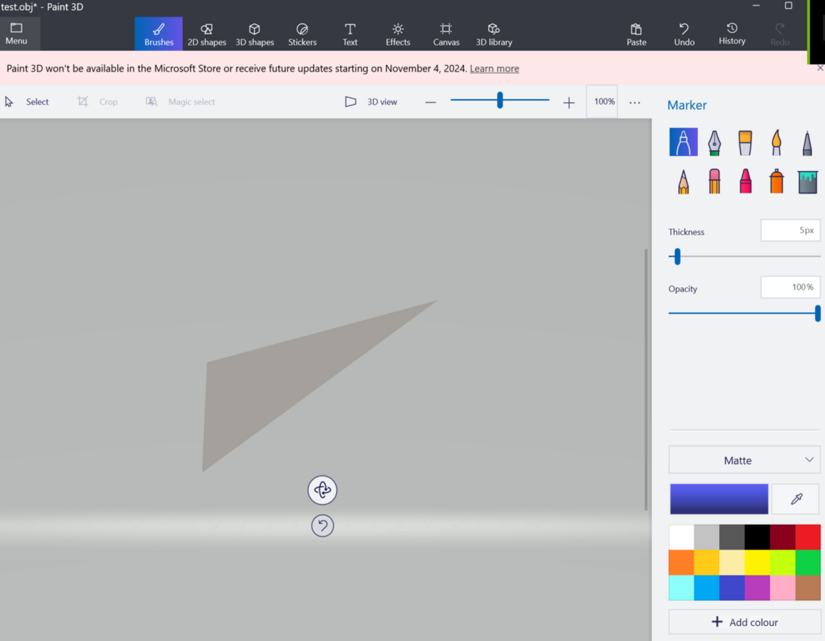Open the 3D library
Screen dimensions: 825x641
(494, 34)
